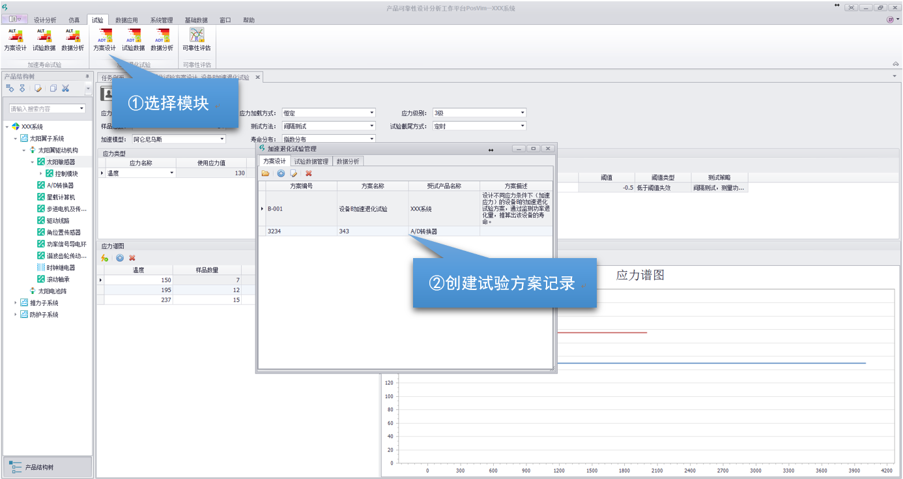This screenshot has height=479, width=903.
Task: Click blue add icon in 加速退化试验管理 dialog
Action: point(281,173)
